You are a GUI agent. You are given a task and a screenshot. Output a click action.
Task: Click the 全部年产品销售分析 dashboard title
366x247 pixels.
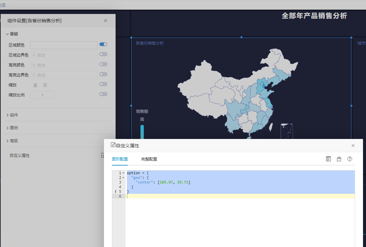click(x=314, y=16)
